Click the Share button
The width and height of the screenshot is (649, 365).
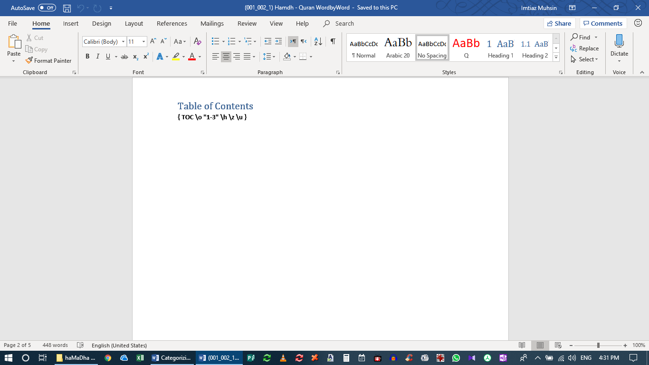tap(560, 23)
